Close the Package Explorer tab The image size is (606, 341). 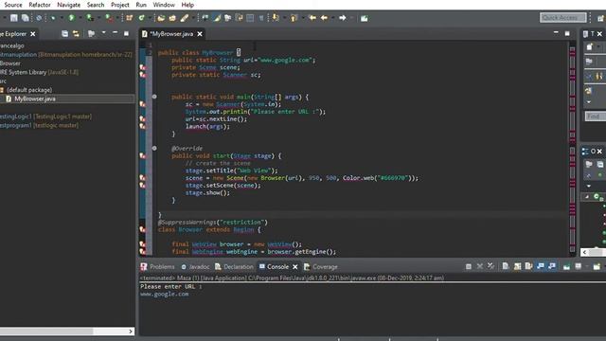pyautogui.click(x=33, y=34)
